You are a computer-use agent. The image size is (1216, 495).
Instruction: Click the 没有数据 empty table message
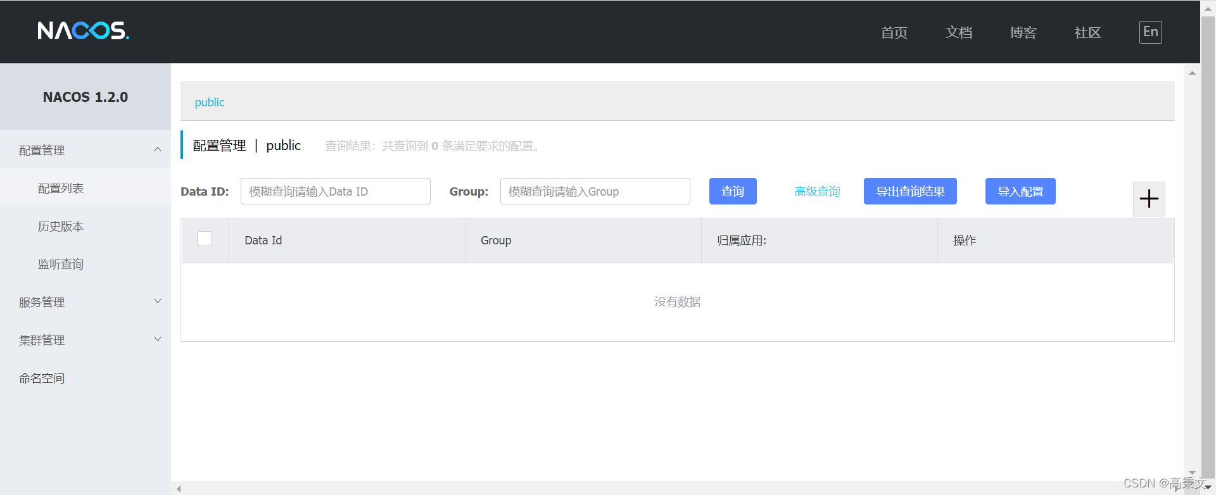pos(678,302)
